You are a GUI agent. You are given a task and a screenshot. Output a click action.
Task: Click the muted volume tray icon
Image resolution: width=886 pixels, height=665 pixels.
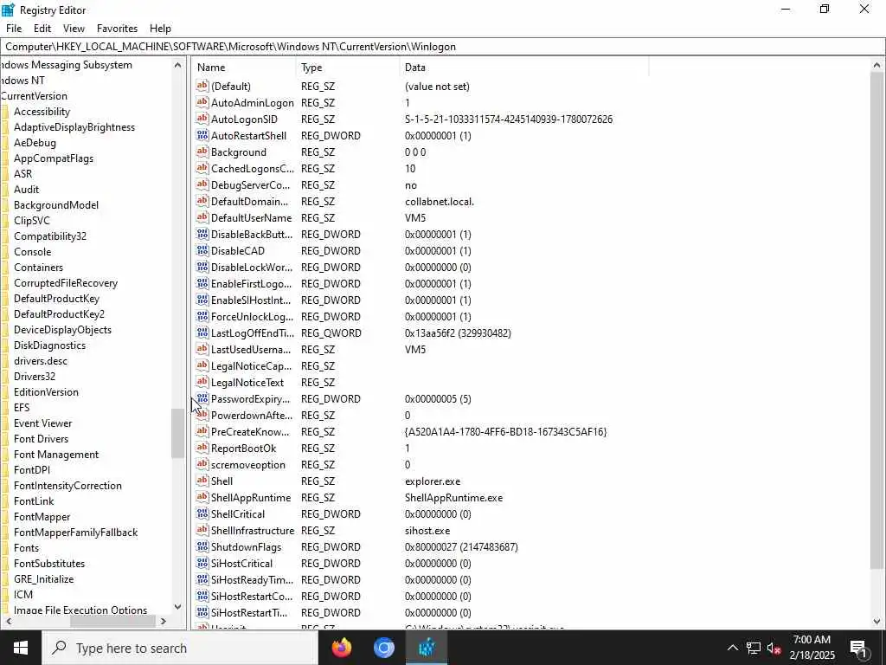[x=774, y=648]
